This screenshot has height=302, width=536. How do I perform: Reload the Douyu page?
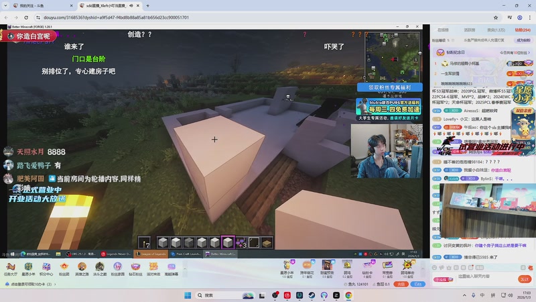(x=26, y=17)
